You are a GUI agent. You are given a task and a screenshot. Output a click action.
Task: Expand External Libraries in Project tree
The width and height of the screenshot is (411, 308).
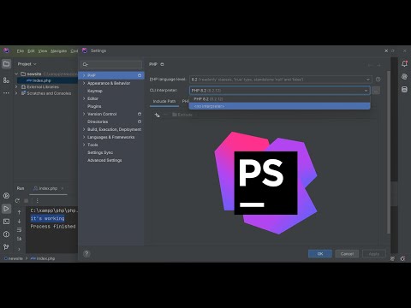point(16,86)
